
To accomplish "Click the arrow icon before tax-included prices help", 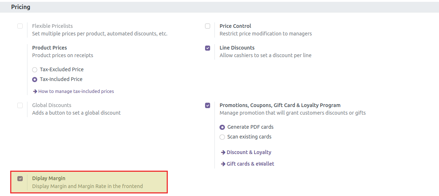I will pyautogui.click(x=35, y=91).
